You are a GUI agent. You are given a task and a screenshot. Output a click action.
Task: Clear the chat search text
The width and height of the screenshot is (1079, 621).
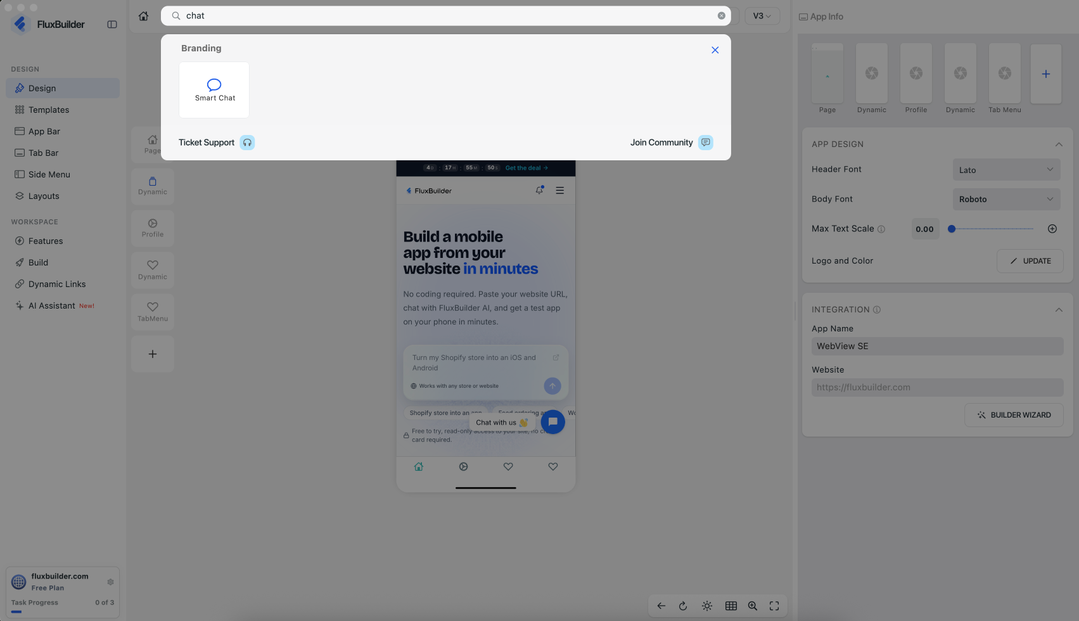(x=721, y=16)
